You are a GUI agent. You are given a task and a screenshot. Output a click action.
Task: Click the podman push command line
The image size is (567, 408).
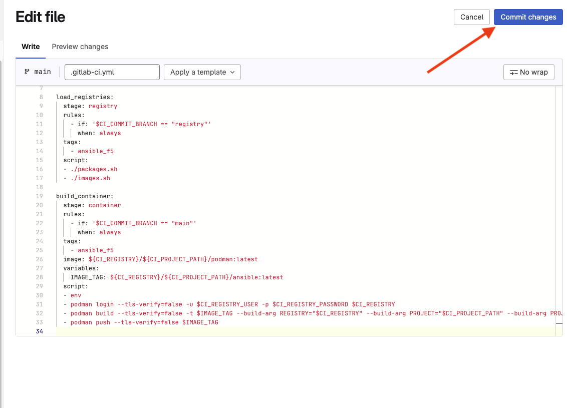141,322
